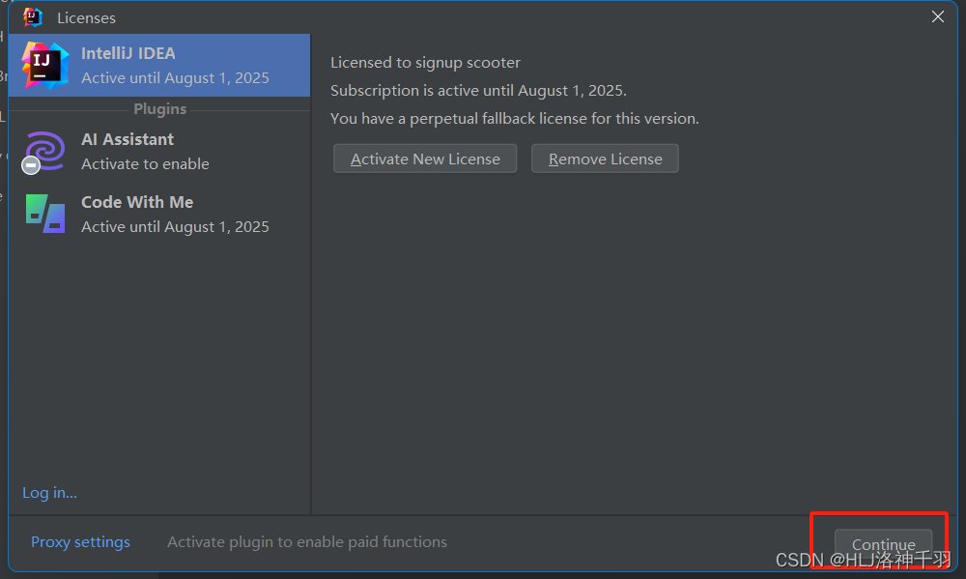Click 'Activate plugin to enable paid functions' hint
This screenshot has height=579, width=966.
[307, 541]
